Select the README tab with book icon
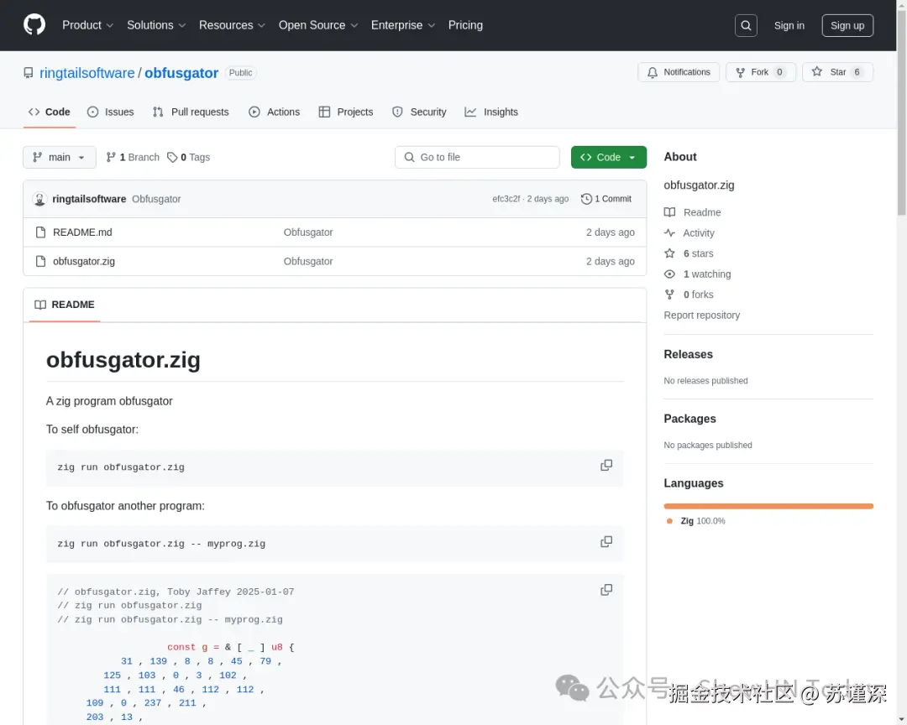This screenshot has height=725, width=907. click(65, 305)
